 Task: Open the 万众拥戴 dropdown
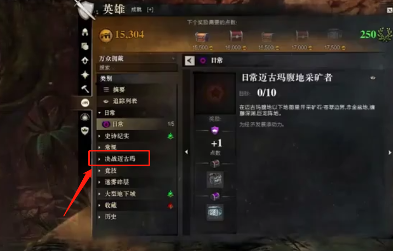point(136,59)
